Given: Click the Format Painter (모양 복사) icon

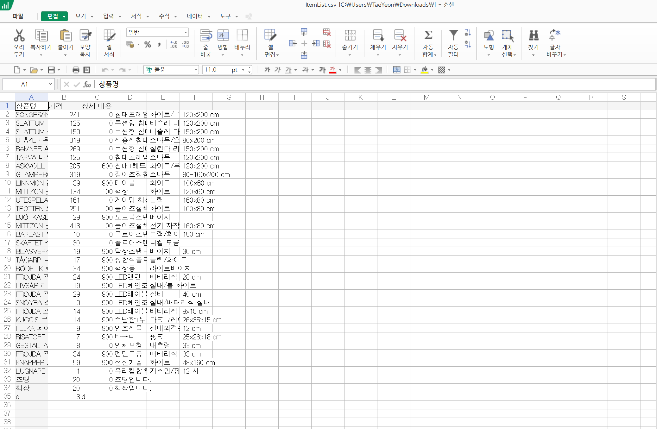Looking at the screenshot, I should click(x=85, y=35).
